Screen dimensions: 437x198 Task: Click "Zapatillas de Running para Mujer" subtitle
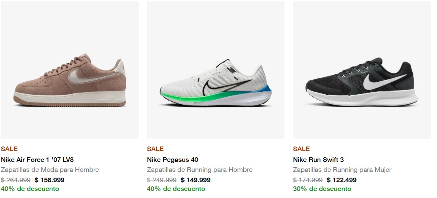(342, 170)
